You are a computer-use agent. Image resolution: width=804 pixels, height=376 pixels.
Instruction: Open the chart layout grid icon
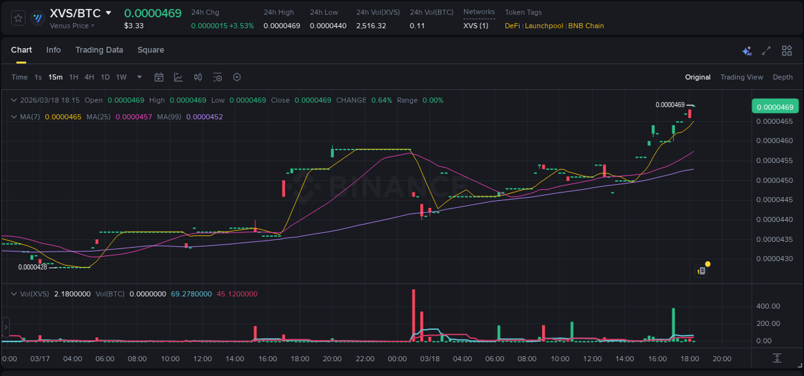click(787, 51)
